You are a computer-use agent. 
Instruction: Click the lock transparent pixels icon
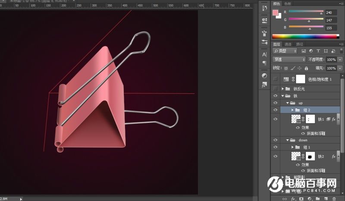coord(286,68)
